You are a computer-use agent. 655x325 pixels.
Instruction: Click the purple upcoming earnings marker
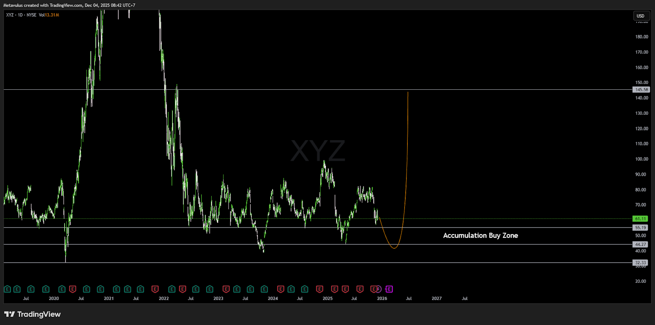tap(389, 289)
